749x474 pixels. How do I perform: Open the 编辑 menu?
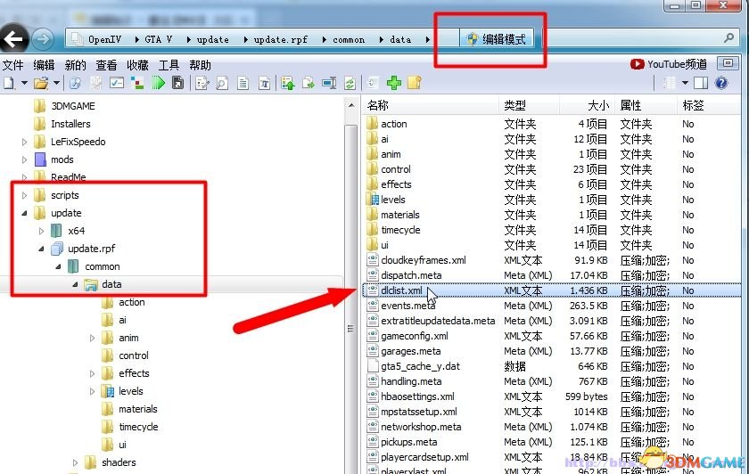tap(44, 65)
